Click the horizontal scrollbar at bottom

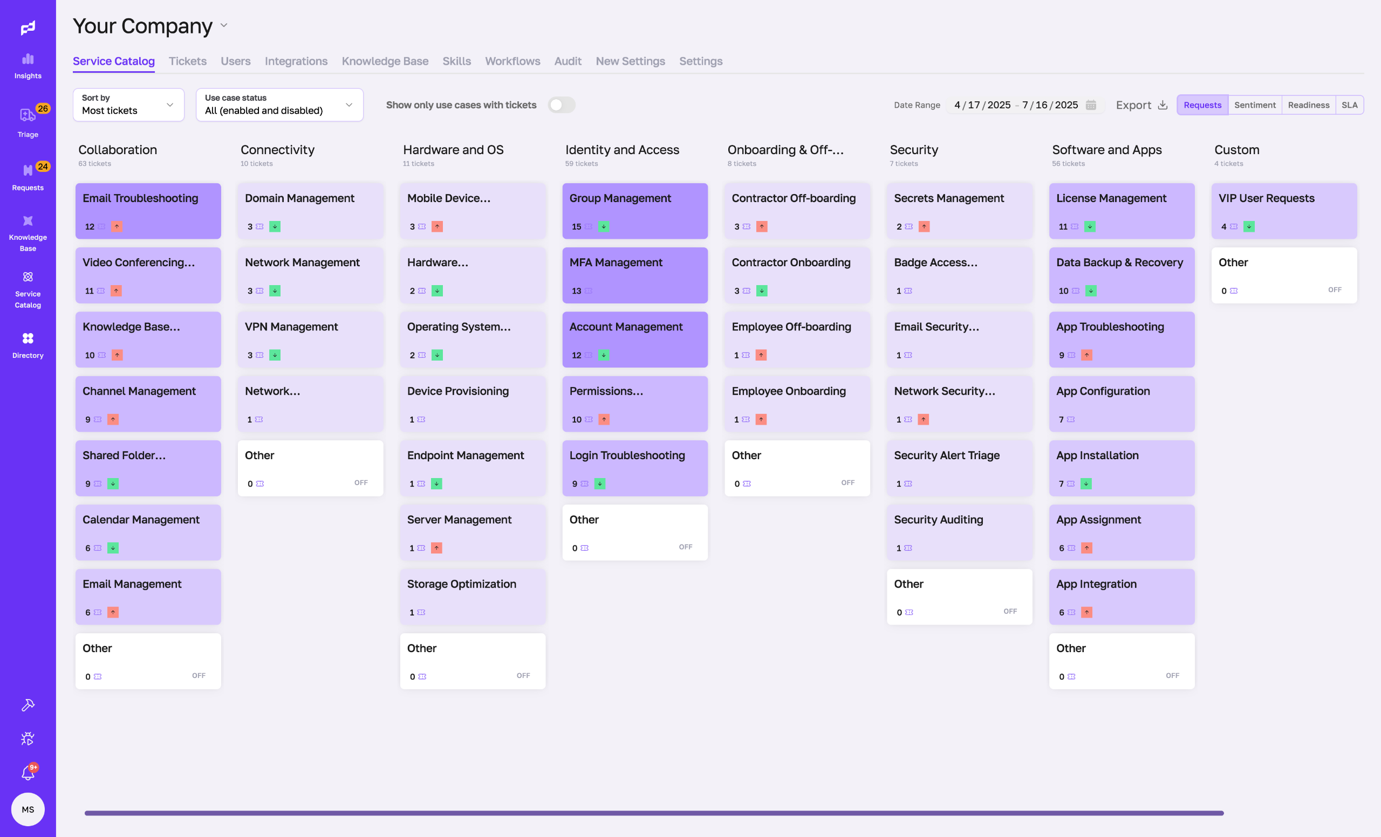click(653, 813)
